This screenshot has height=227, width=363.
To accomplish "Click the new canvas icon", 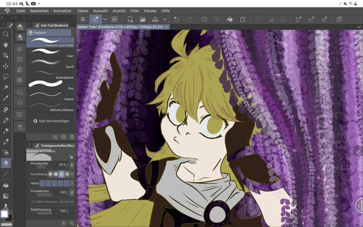I will (x=130, y=19).
